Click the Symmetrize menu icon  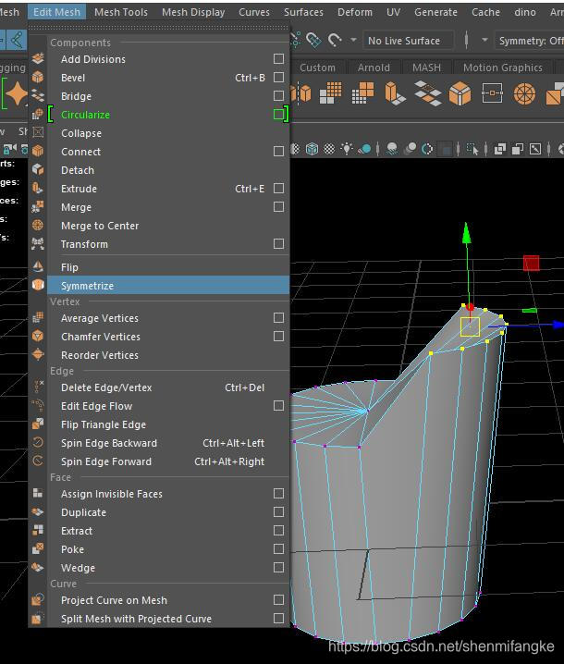(x=38, y=285)
